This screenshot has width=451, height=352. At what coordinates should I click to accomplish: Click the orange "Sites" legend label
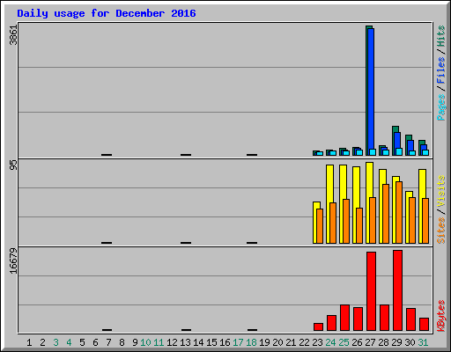tap(440, 231)
